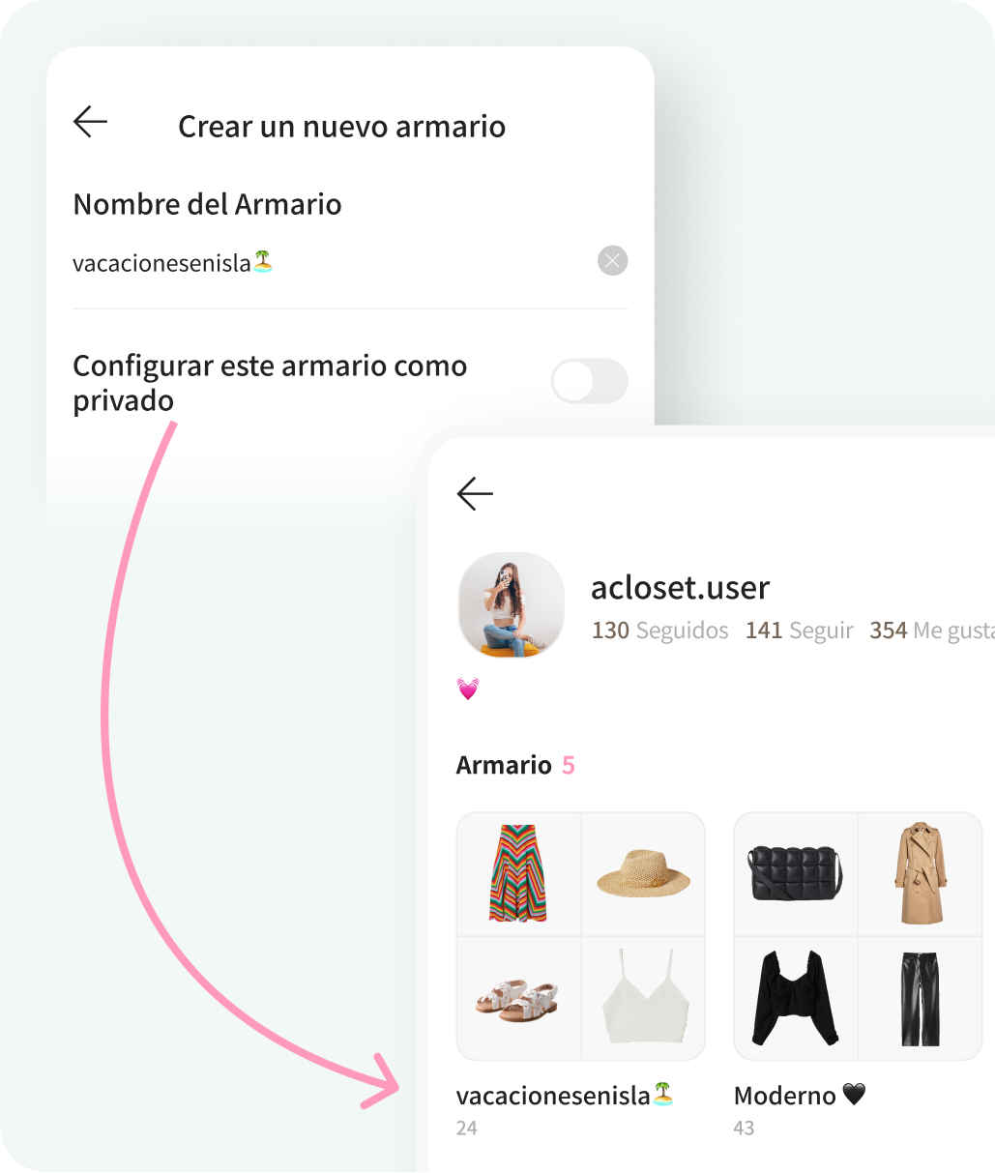Open the vacacionesenisla closet label
This screenshot has width=995, height=1173.
pyautogui.click(x=566, y=1096)
